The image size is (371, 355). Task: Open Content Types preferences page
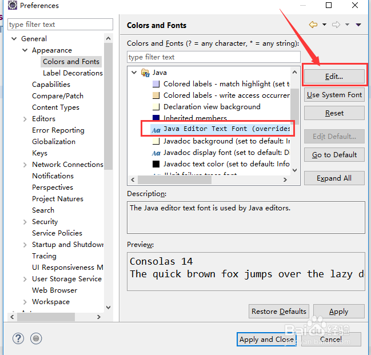[55, 107]
